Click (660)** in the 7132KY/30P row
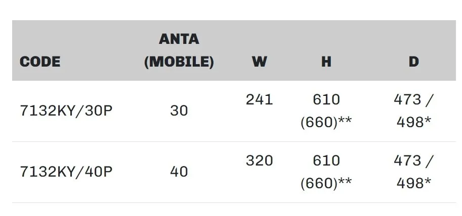The image size is (462, 216). pyautogui.click(x=326, y=122)
